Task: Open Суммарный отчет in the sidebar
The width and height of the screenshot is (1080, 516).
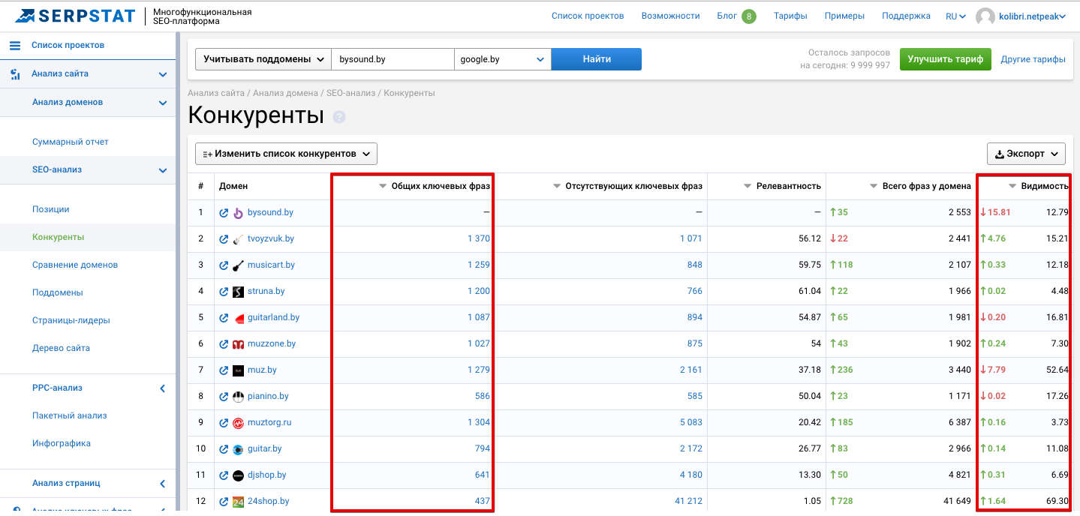Action: pos(71,142)
